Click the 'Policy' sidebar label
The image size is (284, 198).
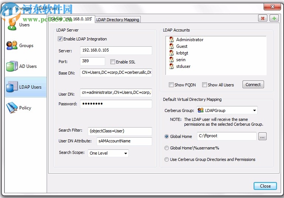pos(25,108)
